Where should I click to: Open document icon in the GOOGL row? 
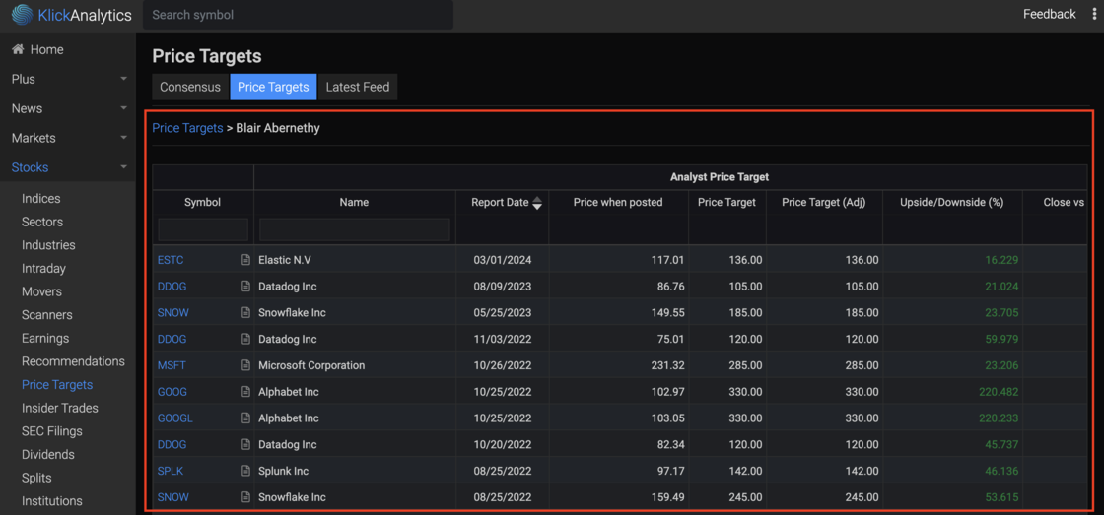(x=245, y=418)
